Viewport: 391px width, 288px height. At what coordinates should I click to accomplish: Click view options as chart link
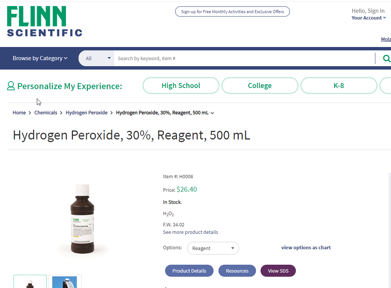(x=306, y=248)
